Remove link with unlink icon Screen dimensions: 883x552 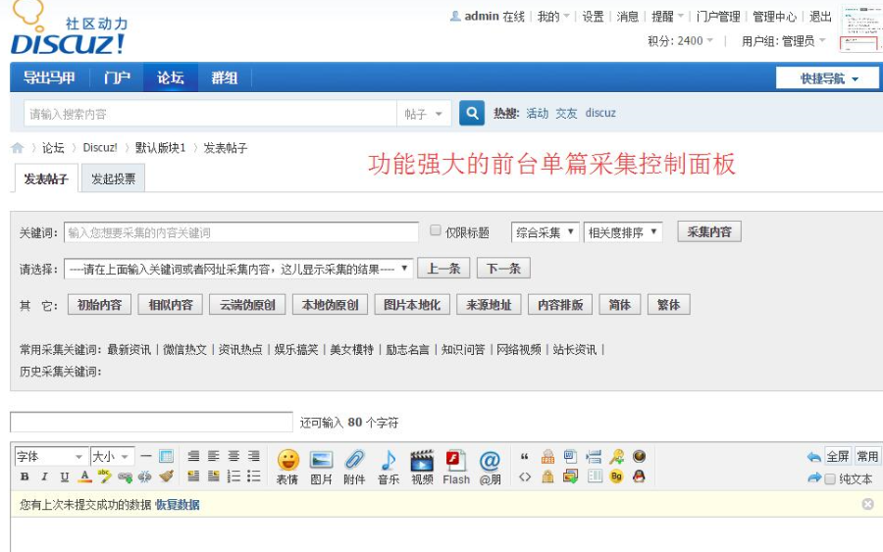tap(145, 477)
